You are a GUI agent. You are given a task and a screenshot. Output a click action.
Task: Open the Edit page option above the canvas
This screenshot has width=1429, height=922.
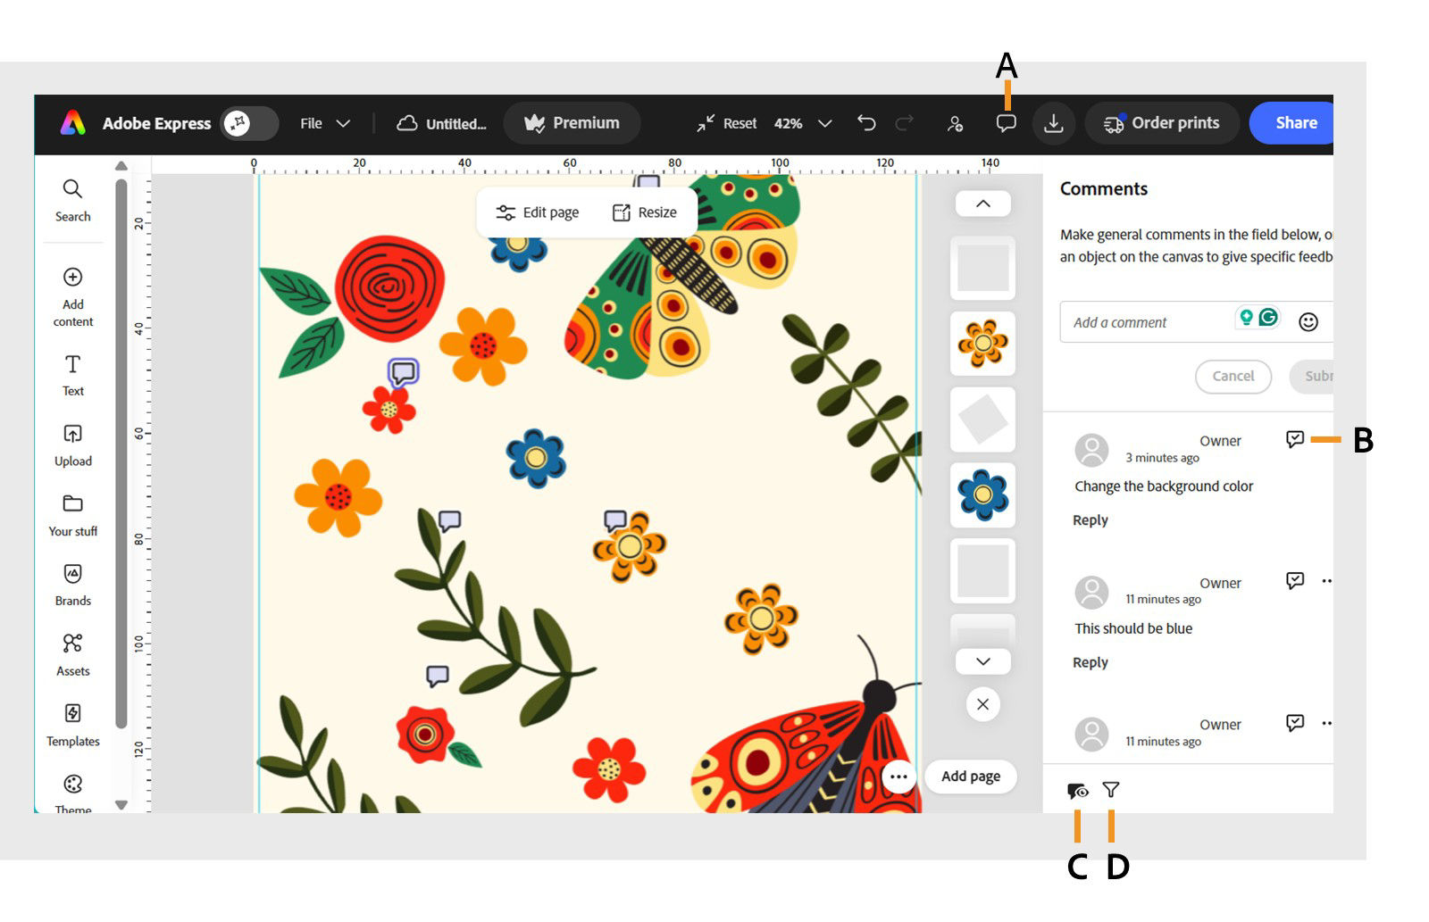click(538, 212)
